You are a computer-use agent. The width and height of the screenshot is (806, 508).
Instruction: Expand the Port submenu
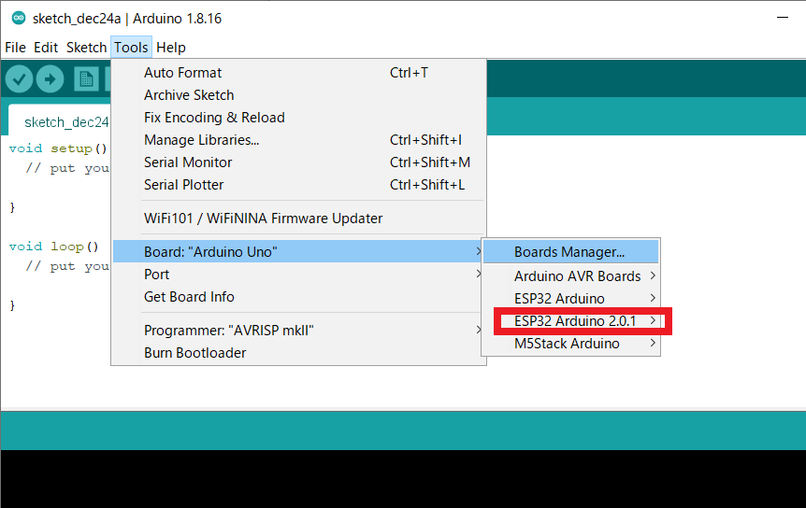(157, 275)
